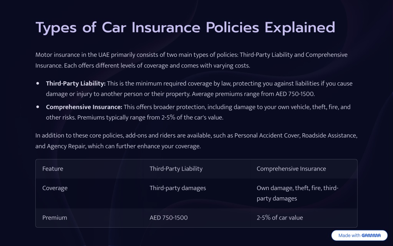
Task: Click the AED 750-1500 table cell
Action: (196, 218)
